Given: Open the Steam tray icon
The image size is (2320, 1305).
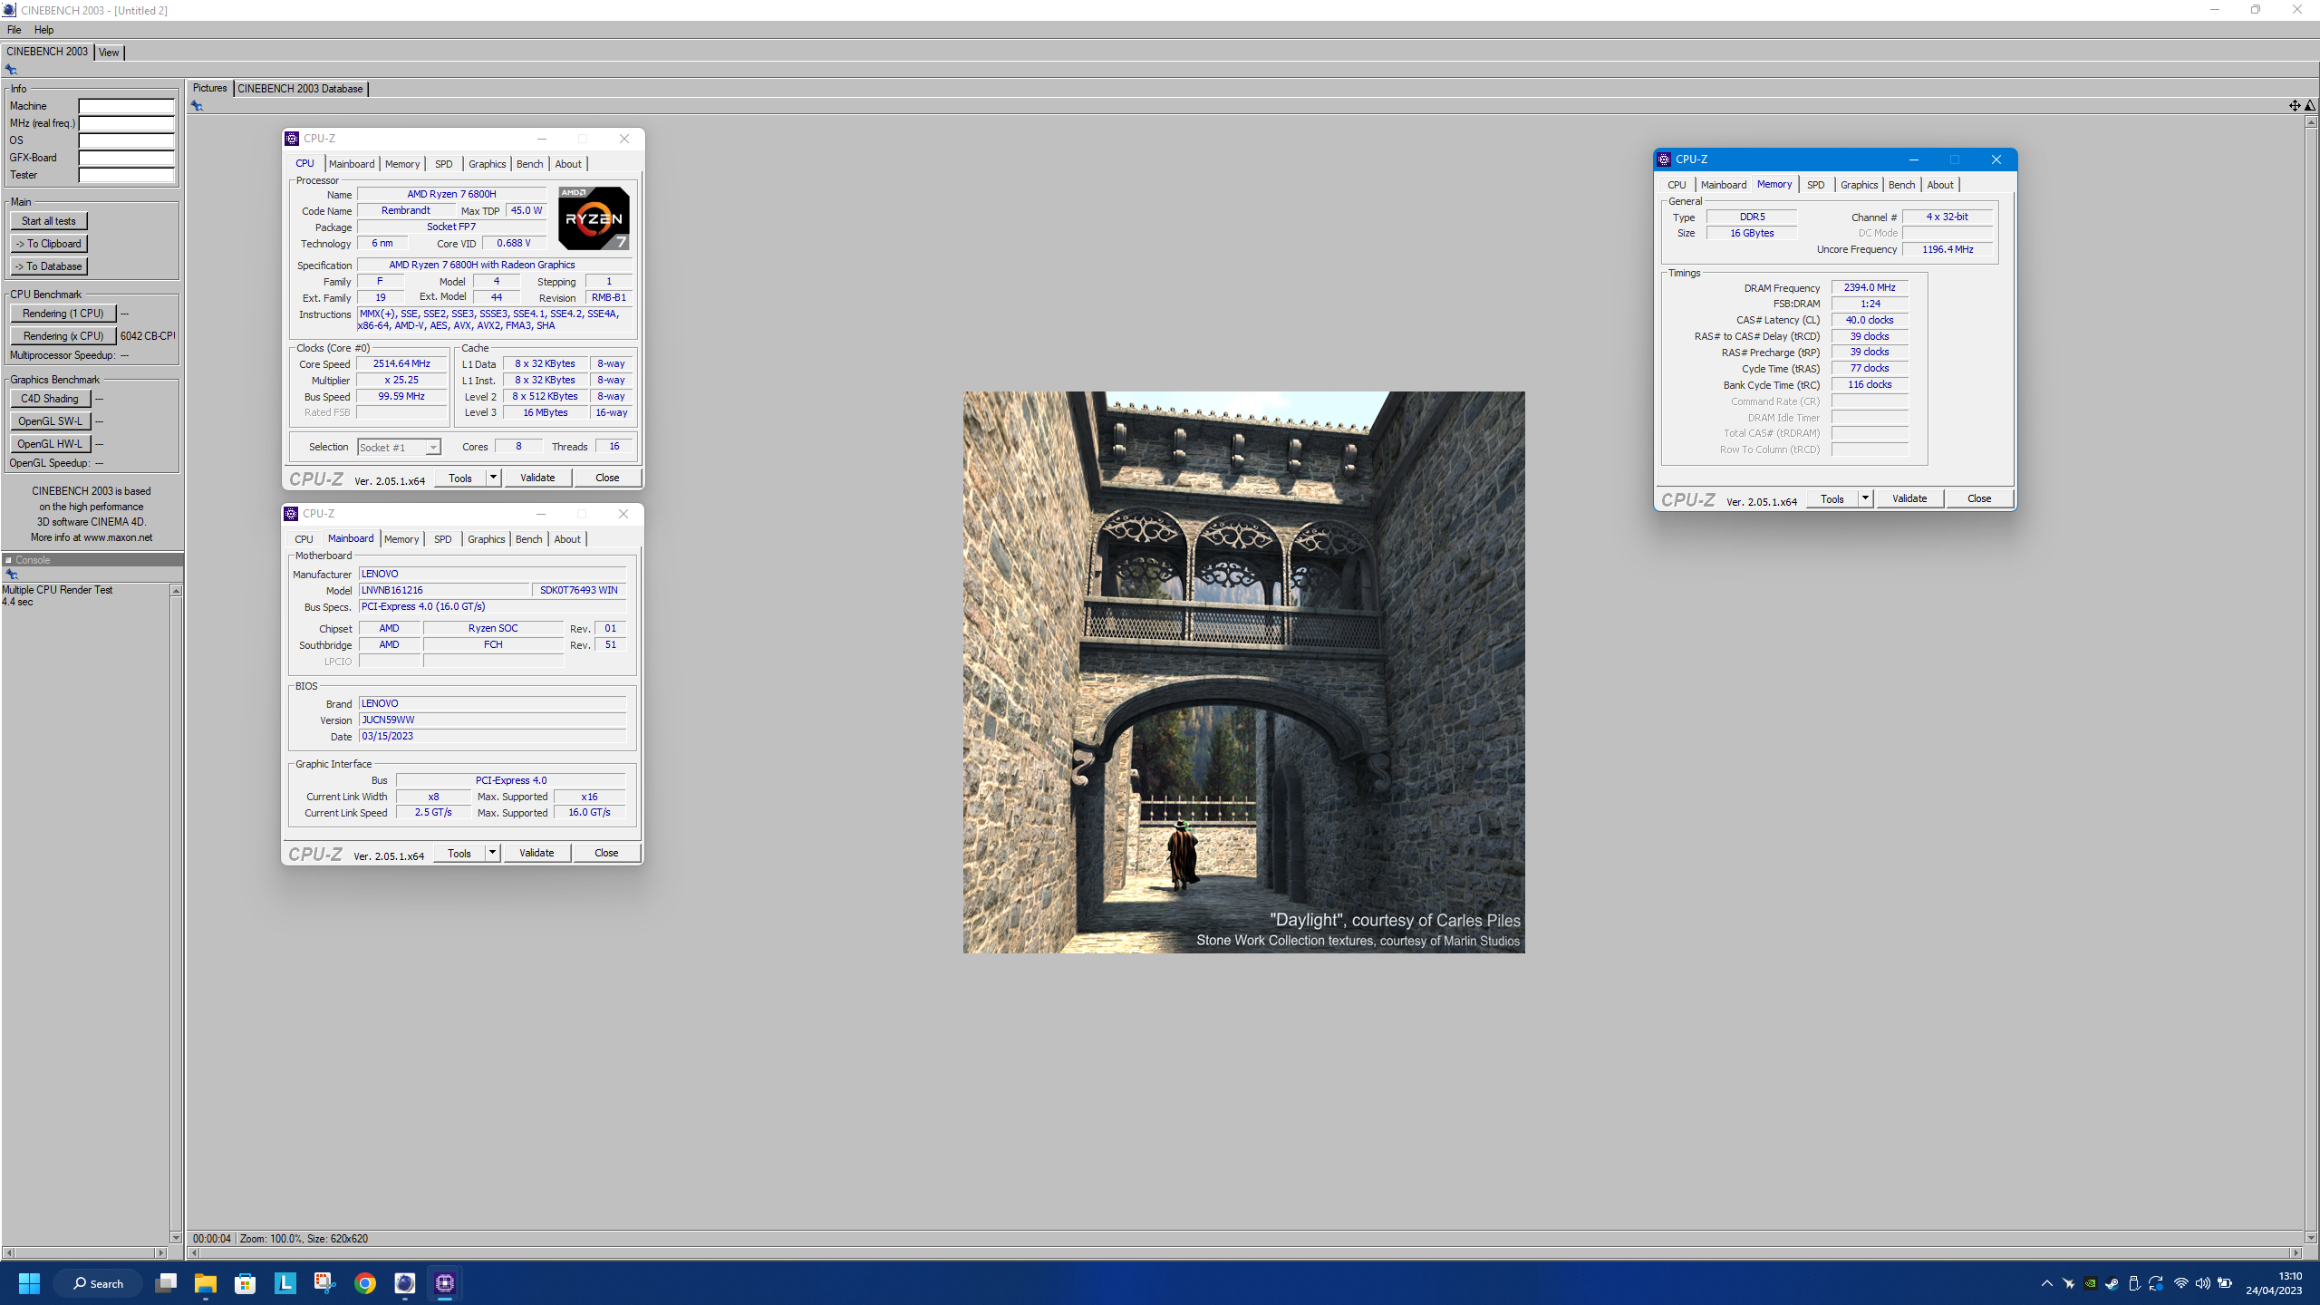Looking at the screenshot, I should pyautogui.click(x=2112, y=1283).
